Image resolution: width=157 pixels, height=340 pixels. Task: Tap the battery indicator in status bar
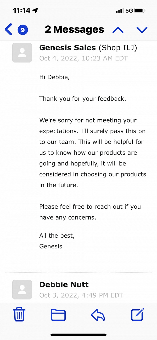tap(140, 10)
